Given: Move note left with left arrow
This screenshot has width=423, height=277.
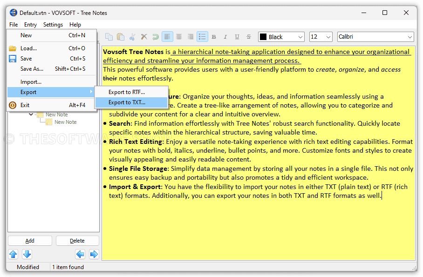Looking at the screenshot, I should (x=80, y=254).
